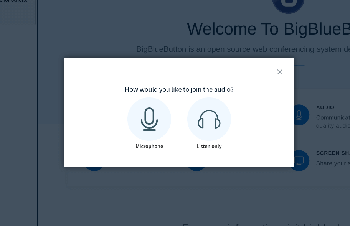This screenshot has width=350, height=226.
Task: Close the join audio dialog
Action: [279, 72]
